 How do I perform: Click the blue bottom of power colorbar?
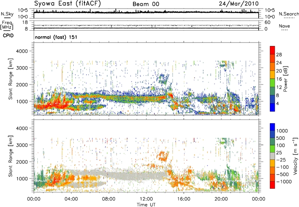coord(272,107)
